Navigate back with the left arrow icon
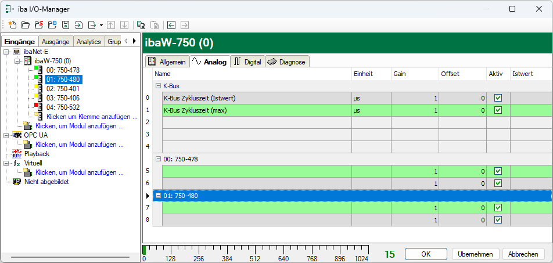 click(x=171, y=25)
